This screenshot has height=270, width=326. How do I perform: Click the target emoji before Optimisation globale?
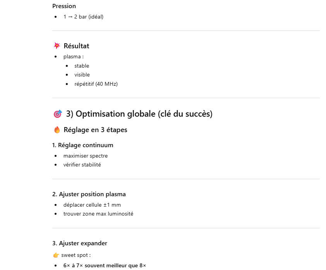[x=58, y=114]
